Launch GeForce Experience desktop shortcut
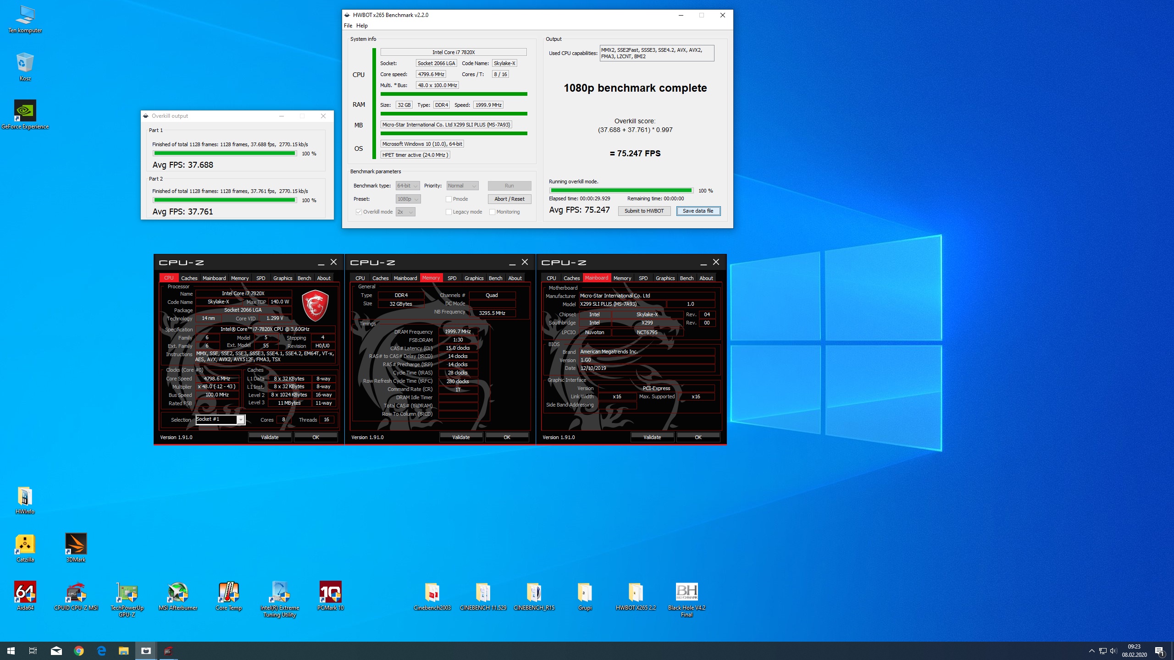1174x660 pixels. (x=25, y=115)
